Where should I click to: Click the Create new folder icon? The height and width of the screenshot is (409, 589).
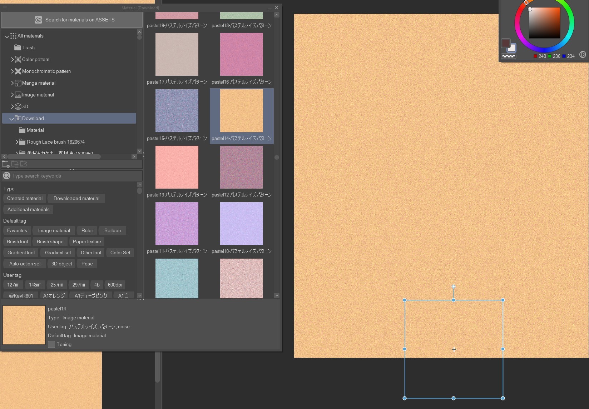coord(5,164)
